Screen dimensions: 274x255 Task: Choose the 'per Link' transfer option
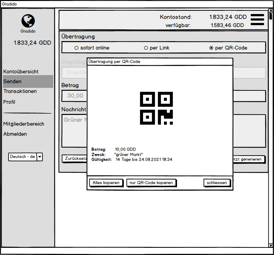[x=146, y=48]
